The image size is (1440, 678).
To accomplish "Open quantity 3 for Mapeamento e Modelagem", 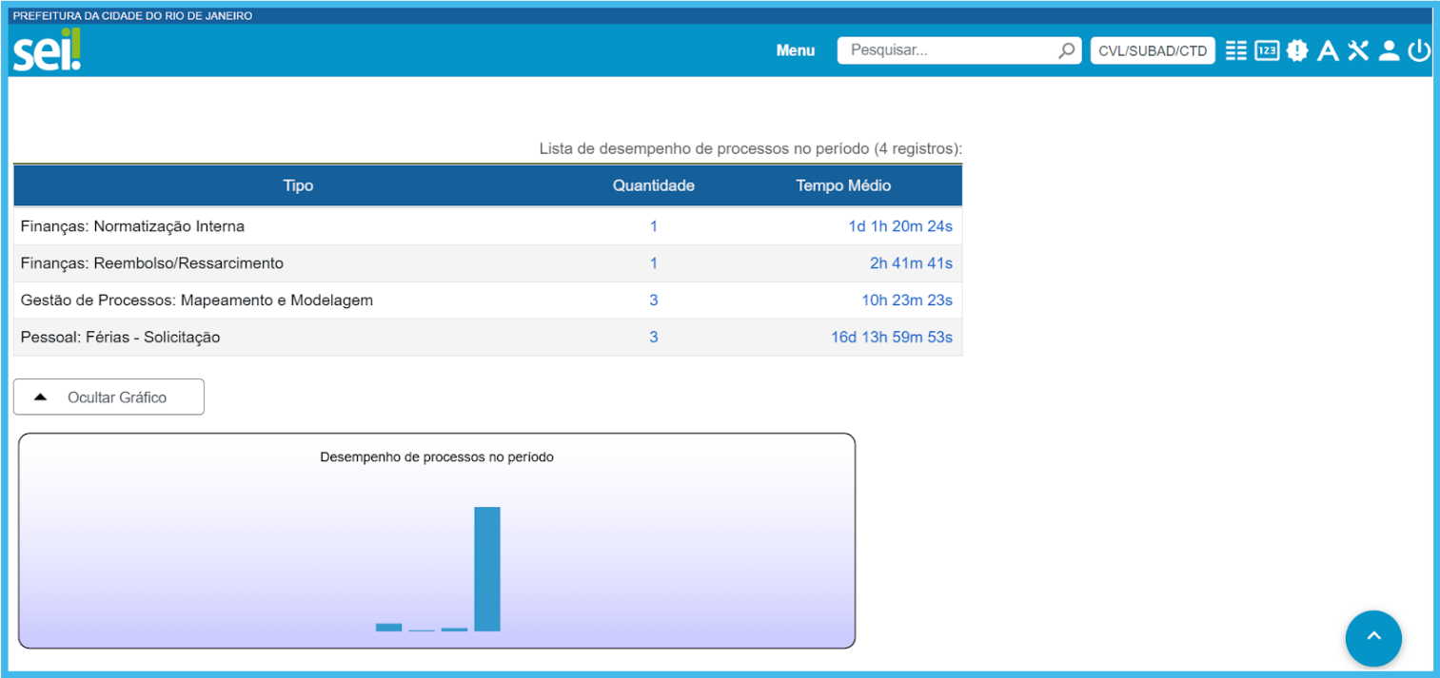I will point(653,300).
